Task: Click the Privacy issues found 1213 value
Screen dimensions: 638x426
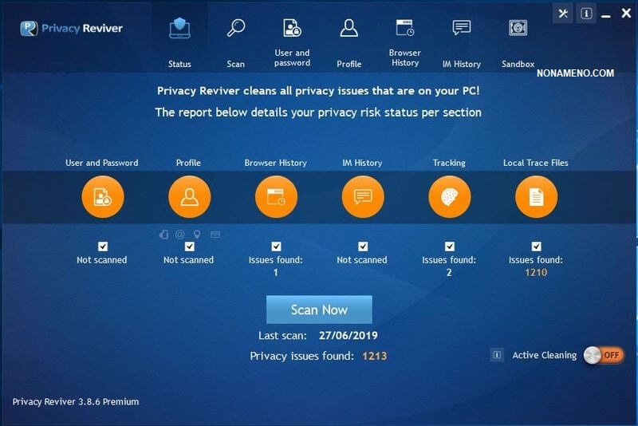Action: coord(374,356)
